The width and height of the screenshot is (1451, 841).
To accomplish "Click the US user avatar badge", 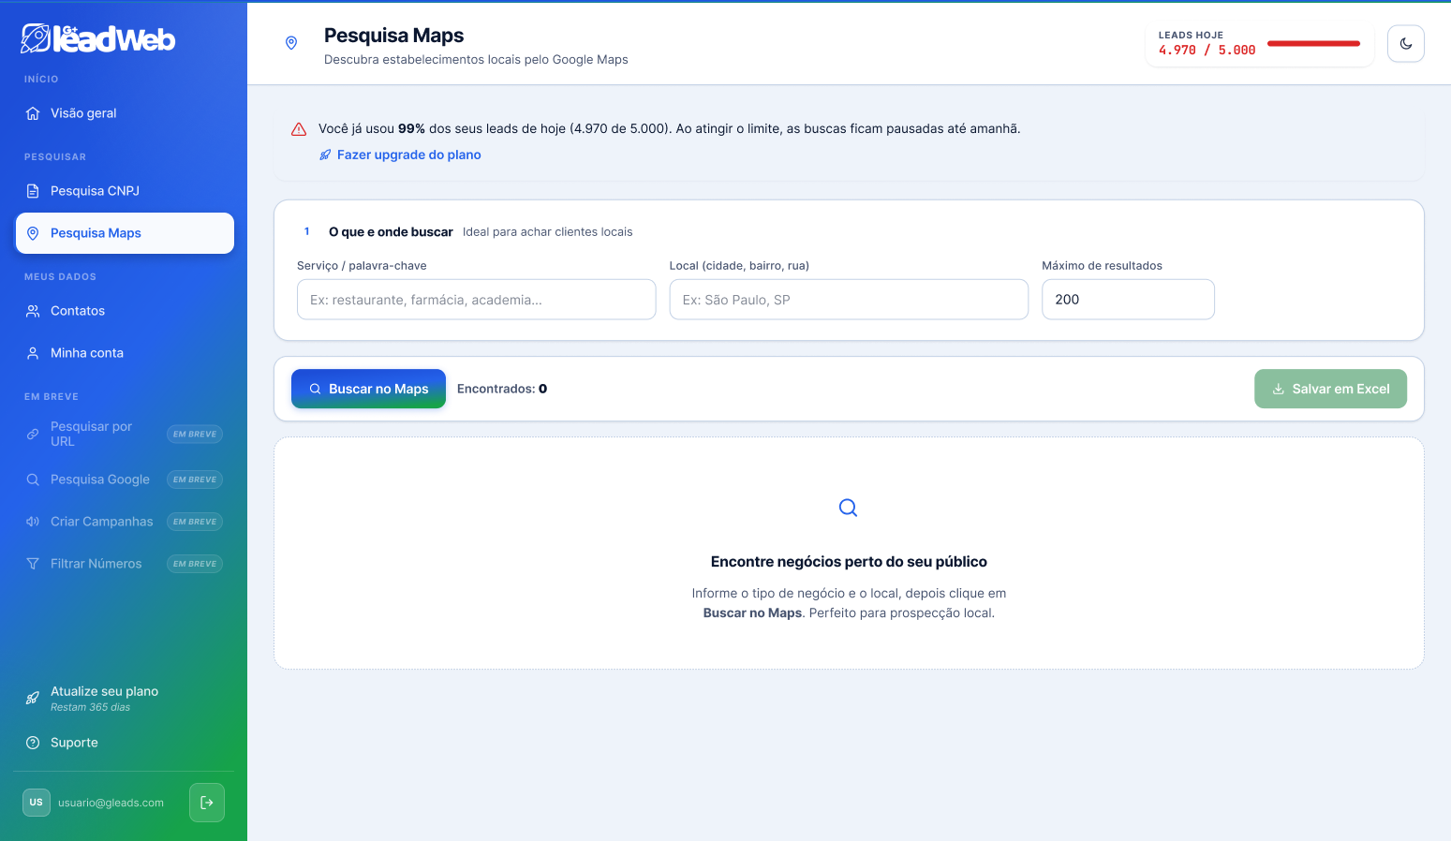I will click(x=37, y=803).
